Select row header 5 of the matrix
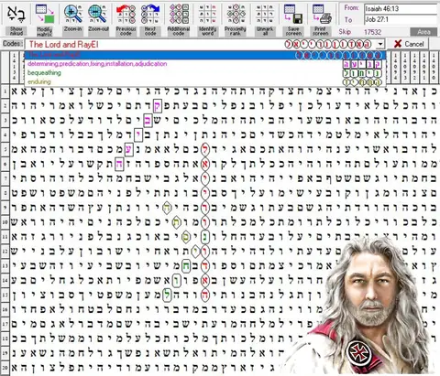This screenshot has width=440, height=376. pos(5,150)
